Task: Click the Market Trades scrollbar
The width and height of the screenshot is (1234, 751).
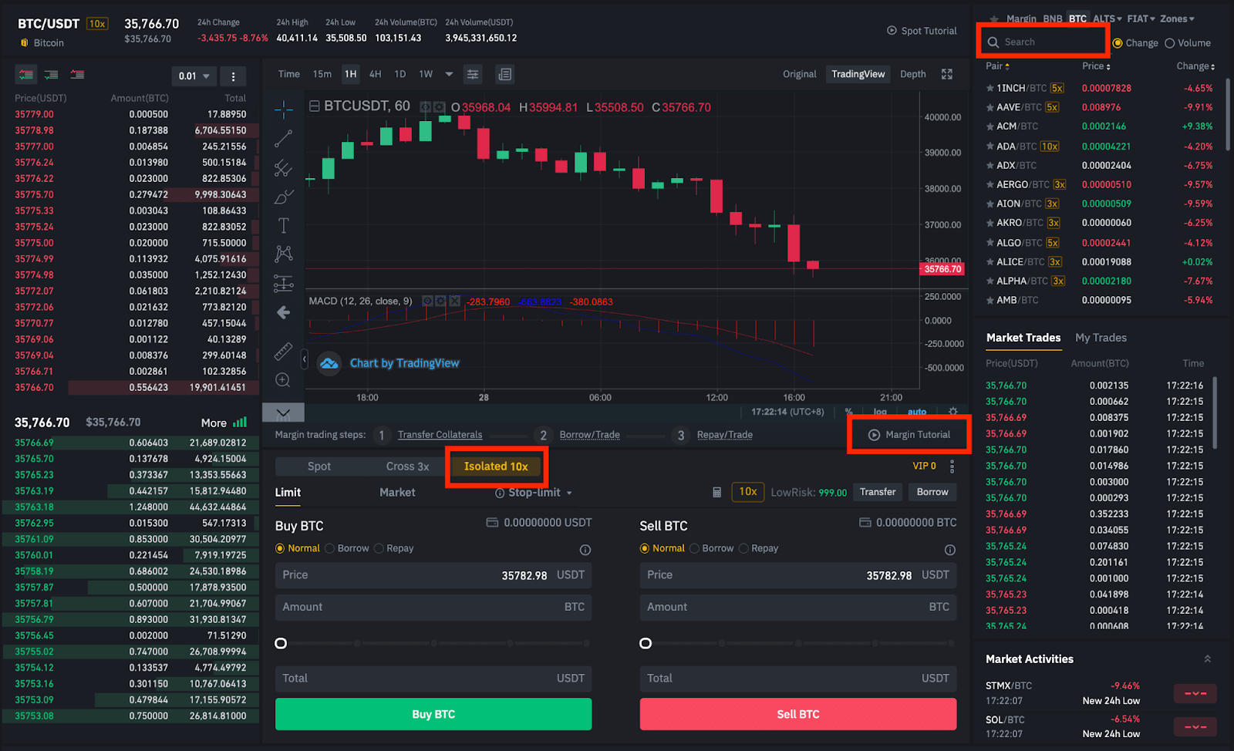Action: tap(1215, 413)
